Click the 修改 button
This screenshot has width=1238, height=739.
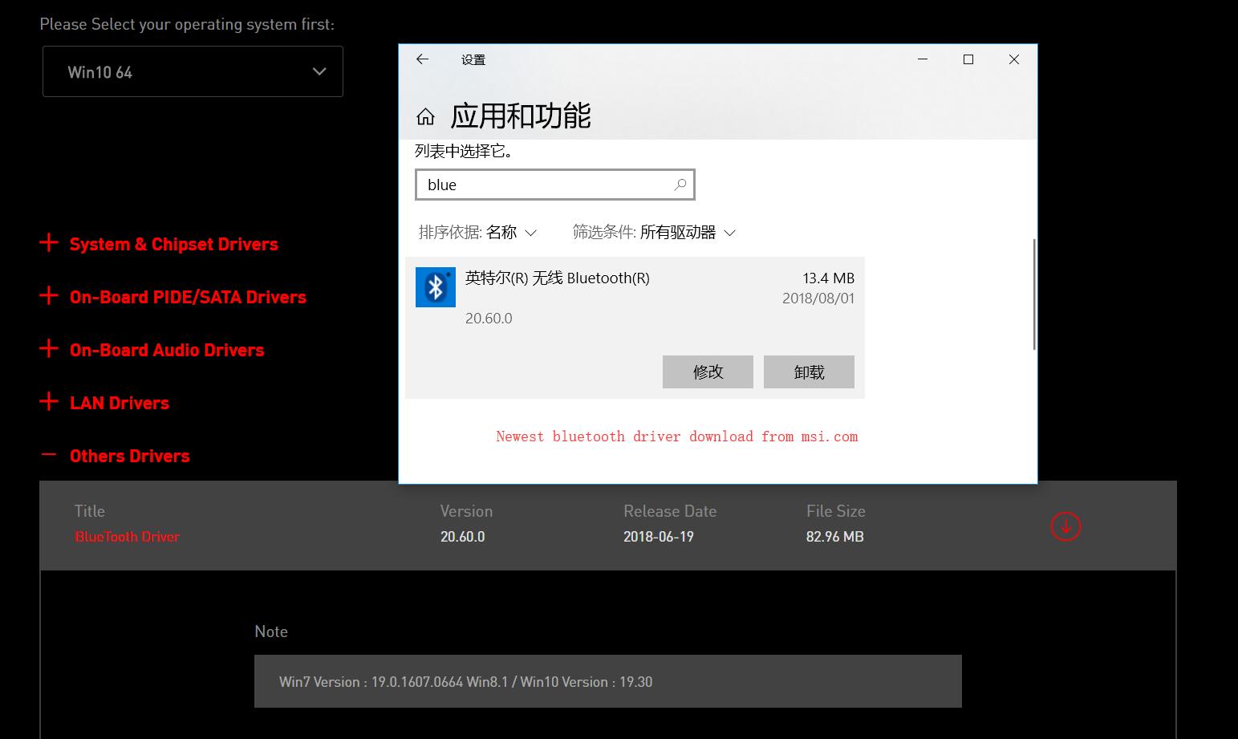708,372
